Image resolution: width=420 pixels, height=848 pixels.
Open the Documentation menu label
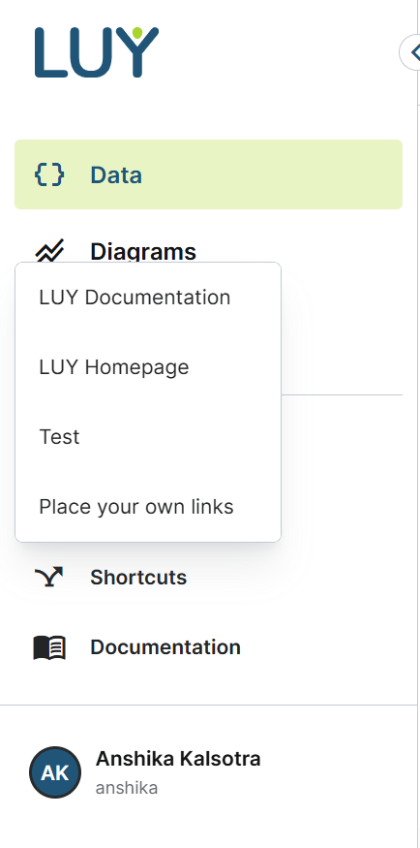click(x=165, y=646)
